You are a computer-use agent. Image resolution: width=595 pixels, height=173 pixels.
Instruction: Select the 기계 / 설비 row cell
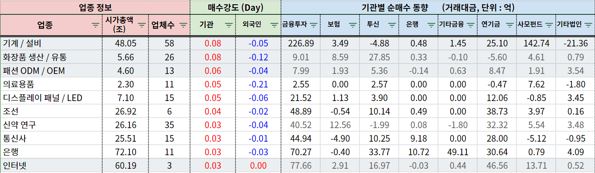pyautogui.click(x=51, y=43)
